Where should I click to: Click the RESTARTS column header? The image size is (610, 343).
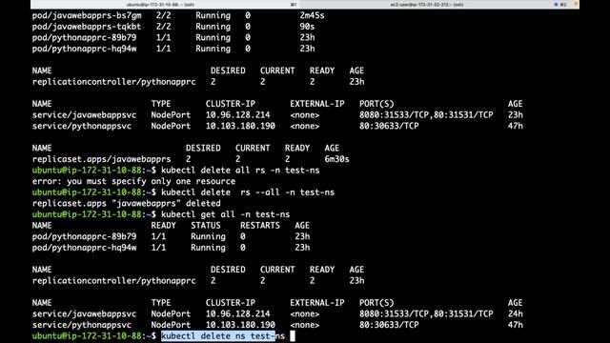coord(260,226)
